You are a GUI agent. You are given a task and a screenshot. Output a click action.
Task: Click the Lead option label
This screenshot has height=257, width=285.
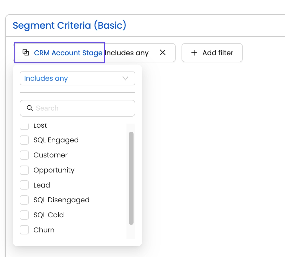coord(42,185)
